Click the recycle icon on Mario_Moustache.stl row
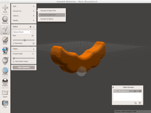This screenshot has width=151, height=113. tap(135, 91)
